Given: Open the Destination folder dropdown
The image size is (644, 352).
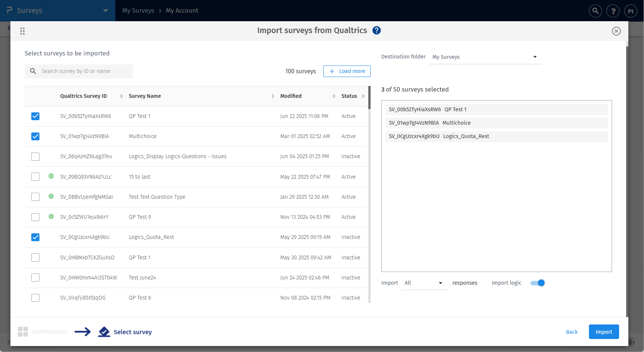Looking at the screenshot, I should [x=486, y=57].
